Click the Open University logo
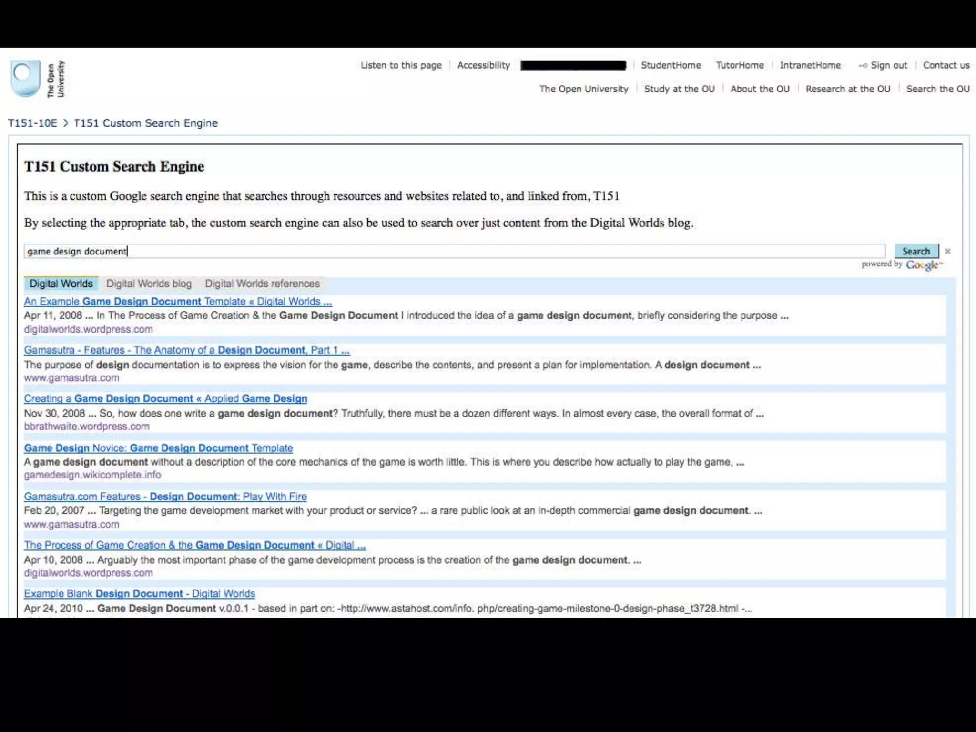The height and width of the screenshot is (732, 976). click(x=37, y=79)
